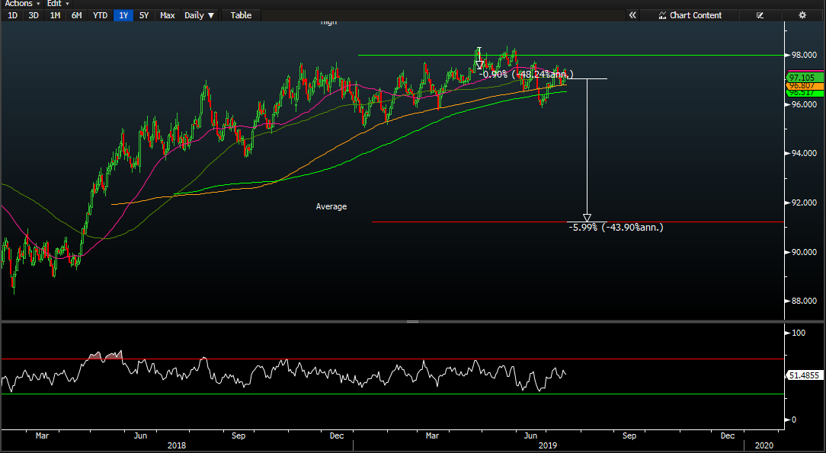Click the -5.99% measurement annotation label
826x453 pixels.
pyautogui.click(x=616, y=227)
